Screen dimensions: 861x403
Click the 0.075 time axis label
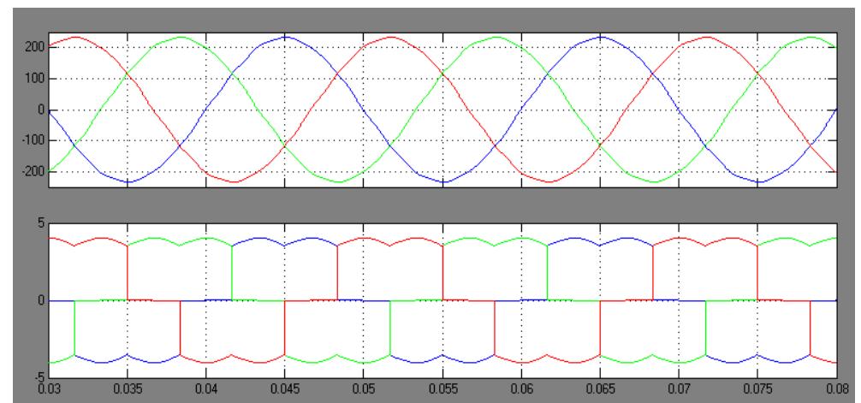click(757, 388)
